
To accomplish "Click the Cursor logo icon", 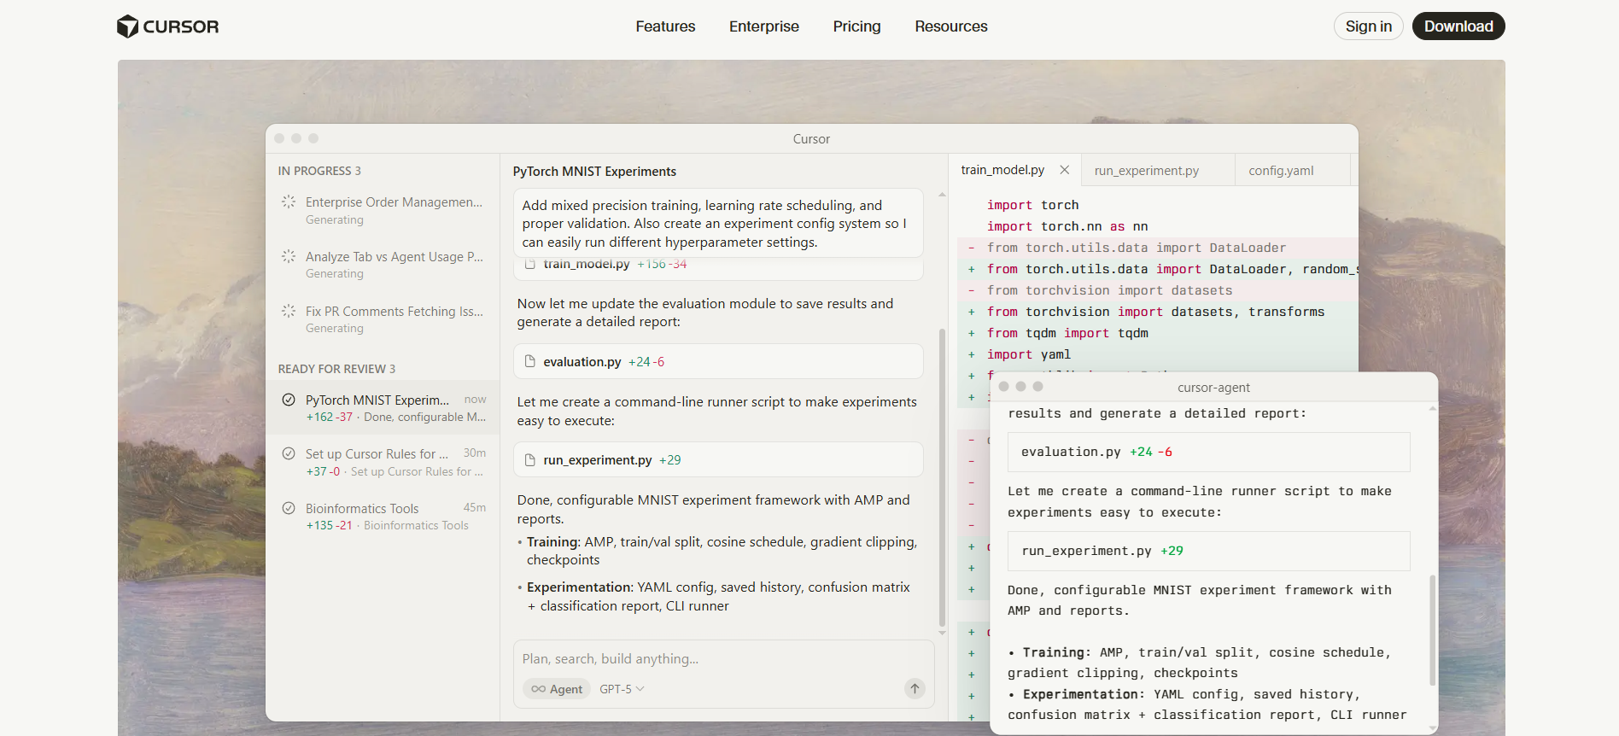I will point(127,26).
